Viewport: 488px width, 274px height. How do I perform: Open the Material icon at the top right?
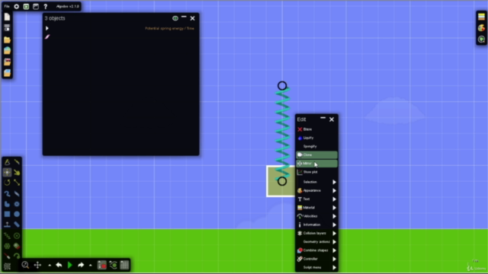481,17
